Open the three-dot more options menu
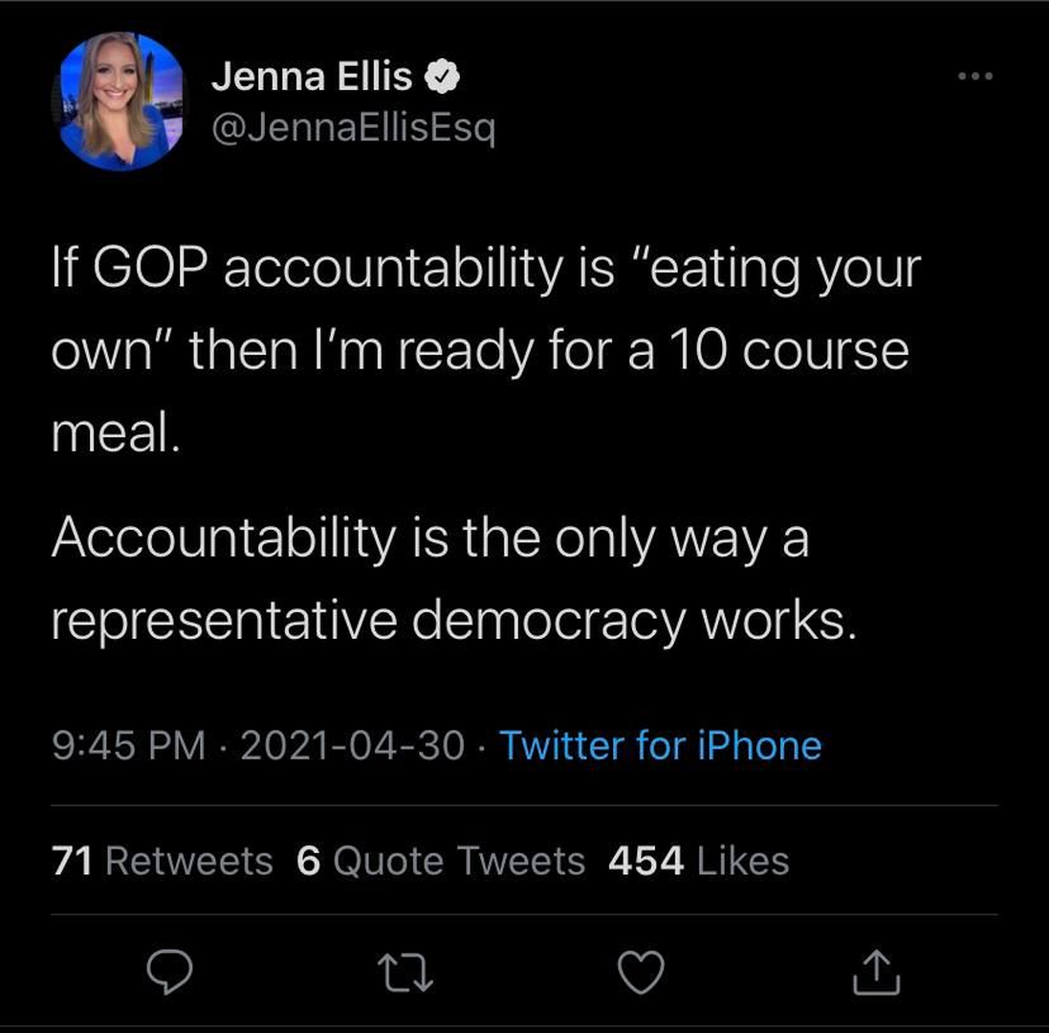Screen dimensions: 1049x1033 [x=975, y=76]
